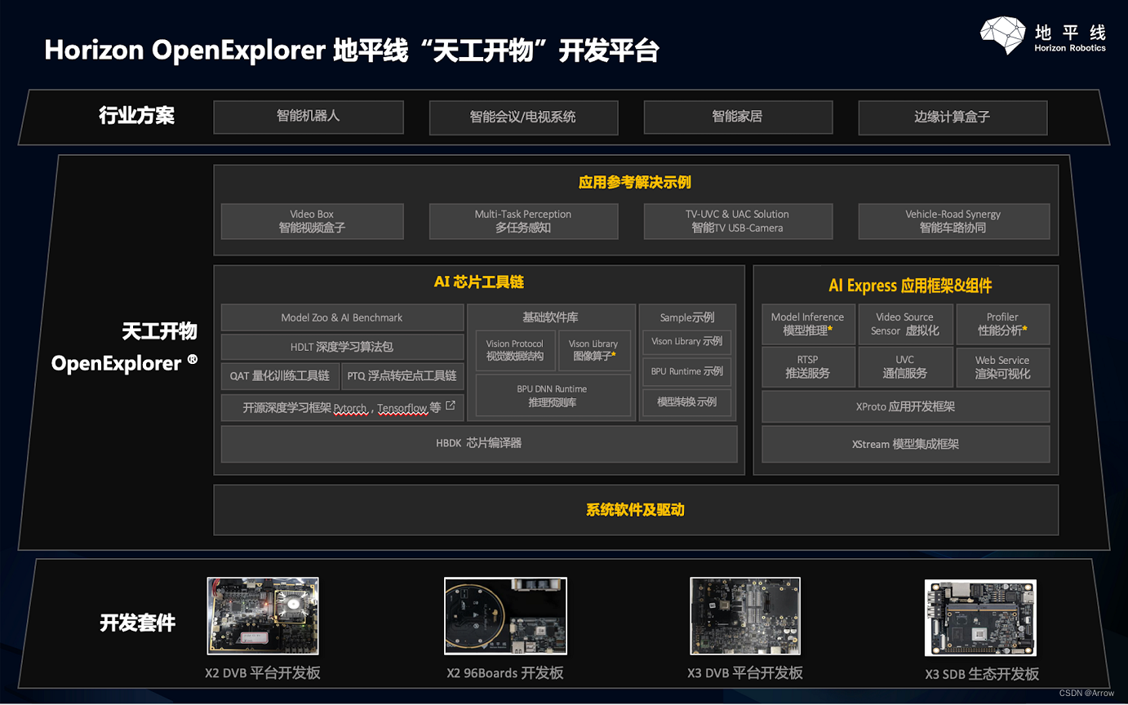The image size is (1128, 705).
Task: Open BPU Runtime 示例 sample
Action: point(686,371)
